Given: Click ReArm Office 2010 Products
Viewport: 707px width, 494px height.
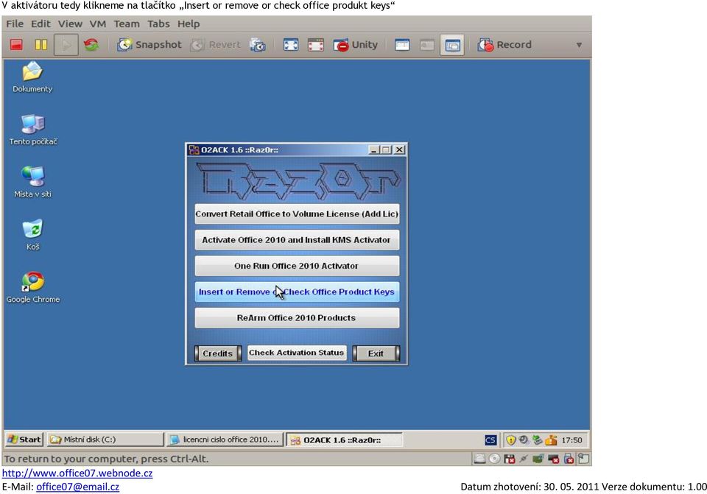Looking at the screenshot, I should [297, 318].
